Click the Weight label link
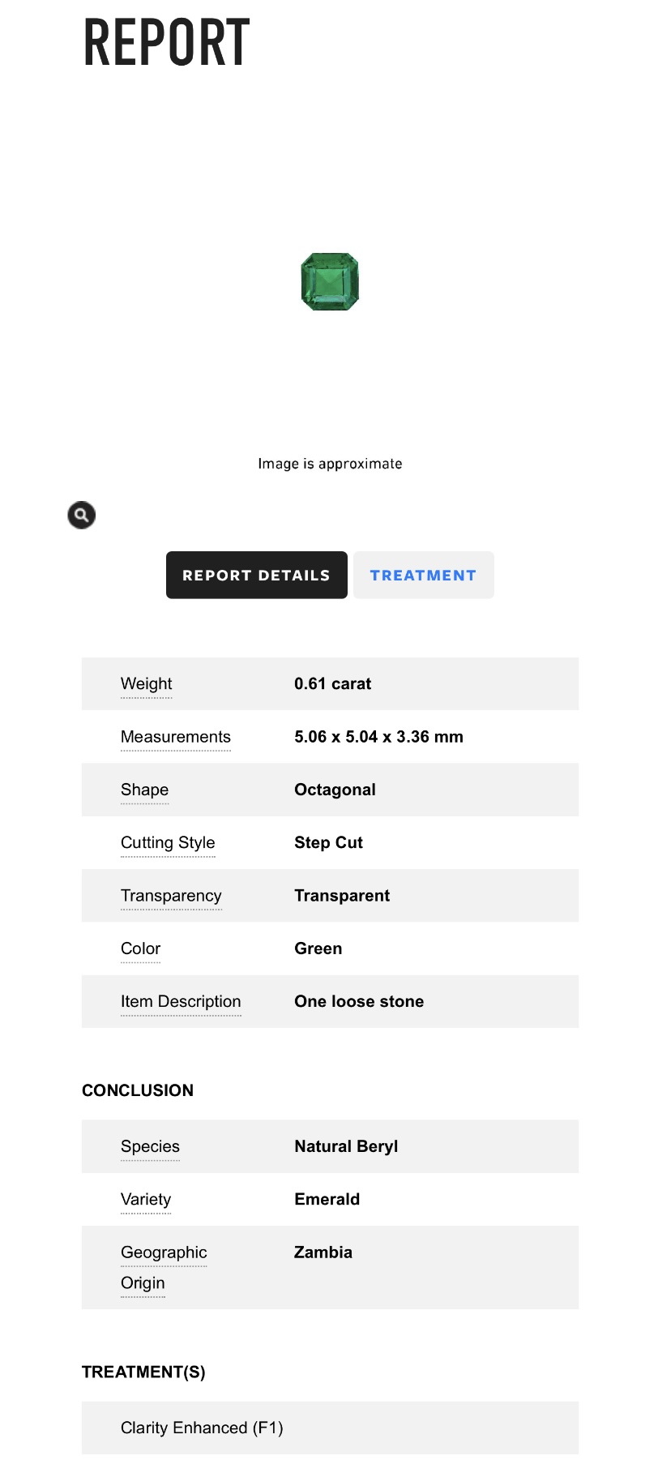Viewport: 658px width, 1460px height. tap(146, 684)
